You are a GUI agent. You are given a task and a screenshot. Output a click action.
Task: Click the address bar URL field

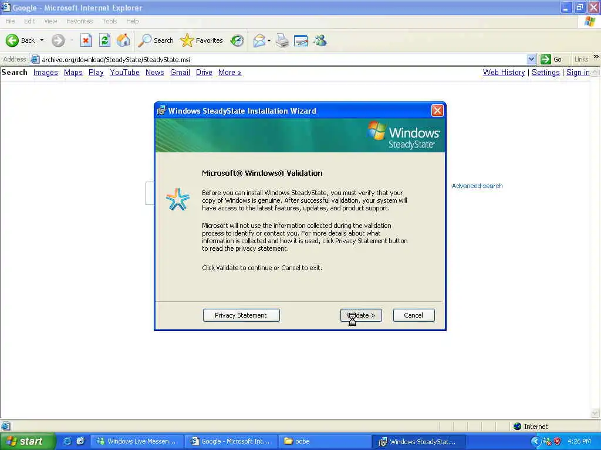coord(283,59)
